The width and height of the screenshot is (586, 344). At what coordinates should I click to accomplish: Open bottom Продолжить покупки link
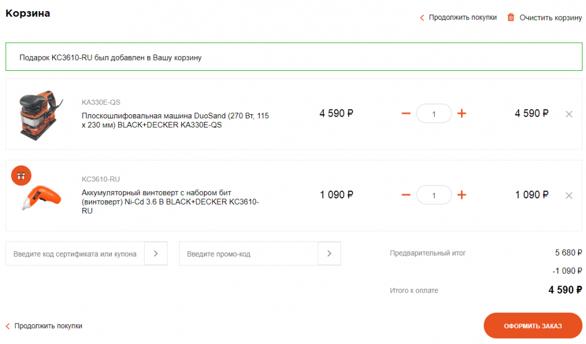44,326
